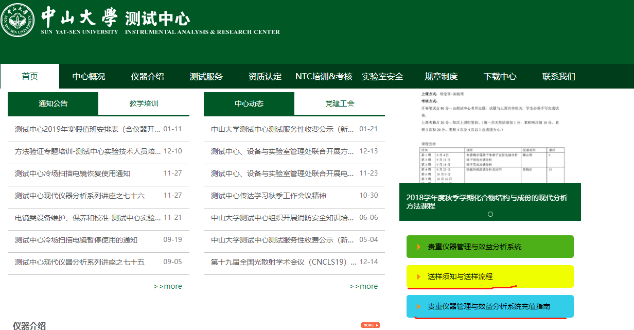Select the 中心动态 tab
The width and height of the screenshot is (634, 330).
[x=249, y=103]
